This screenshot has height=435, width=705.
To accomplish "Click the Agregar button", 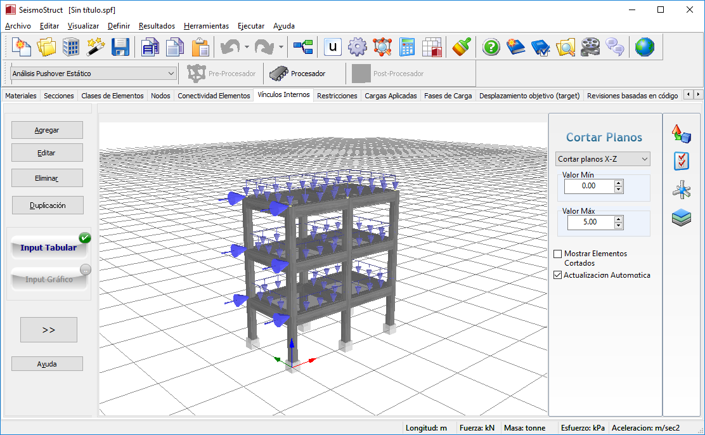I will [47, 130].
